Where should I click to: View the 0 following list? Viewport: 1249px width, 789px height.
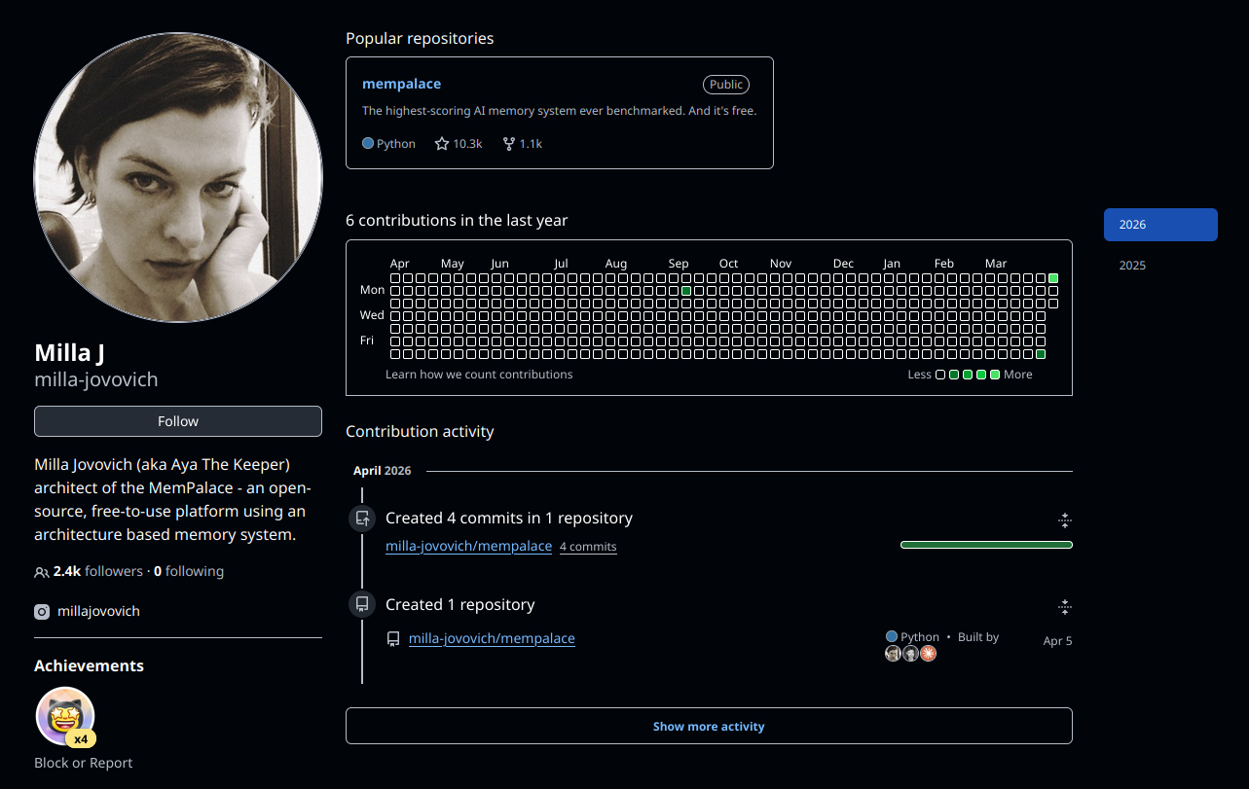(x=189, y=572)
